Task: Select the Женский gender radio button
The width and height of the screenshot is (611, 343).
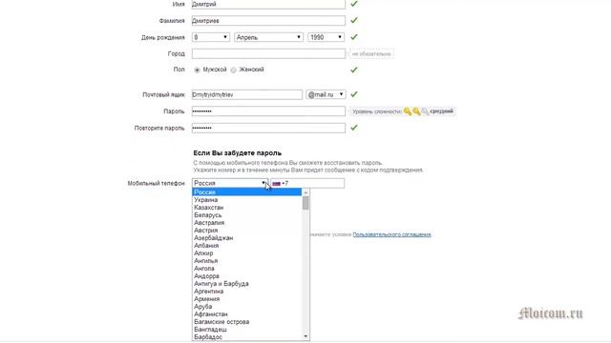Action: 233,70
